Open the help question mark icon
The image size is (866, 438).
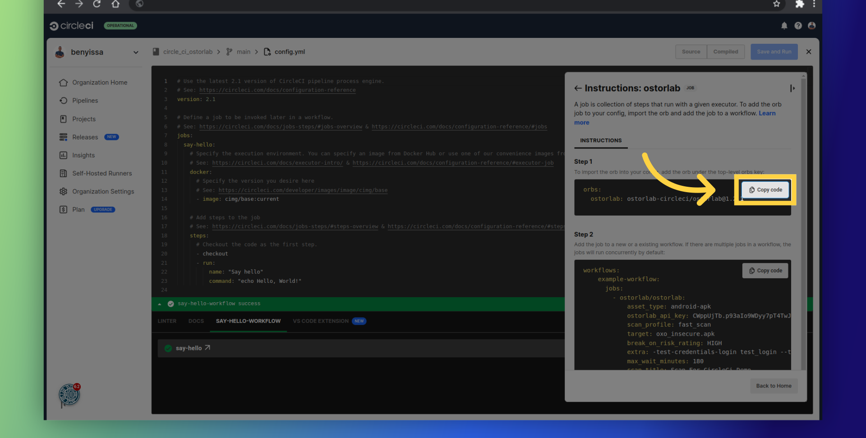pos(798,26)
